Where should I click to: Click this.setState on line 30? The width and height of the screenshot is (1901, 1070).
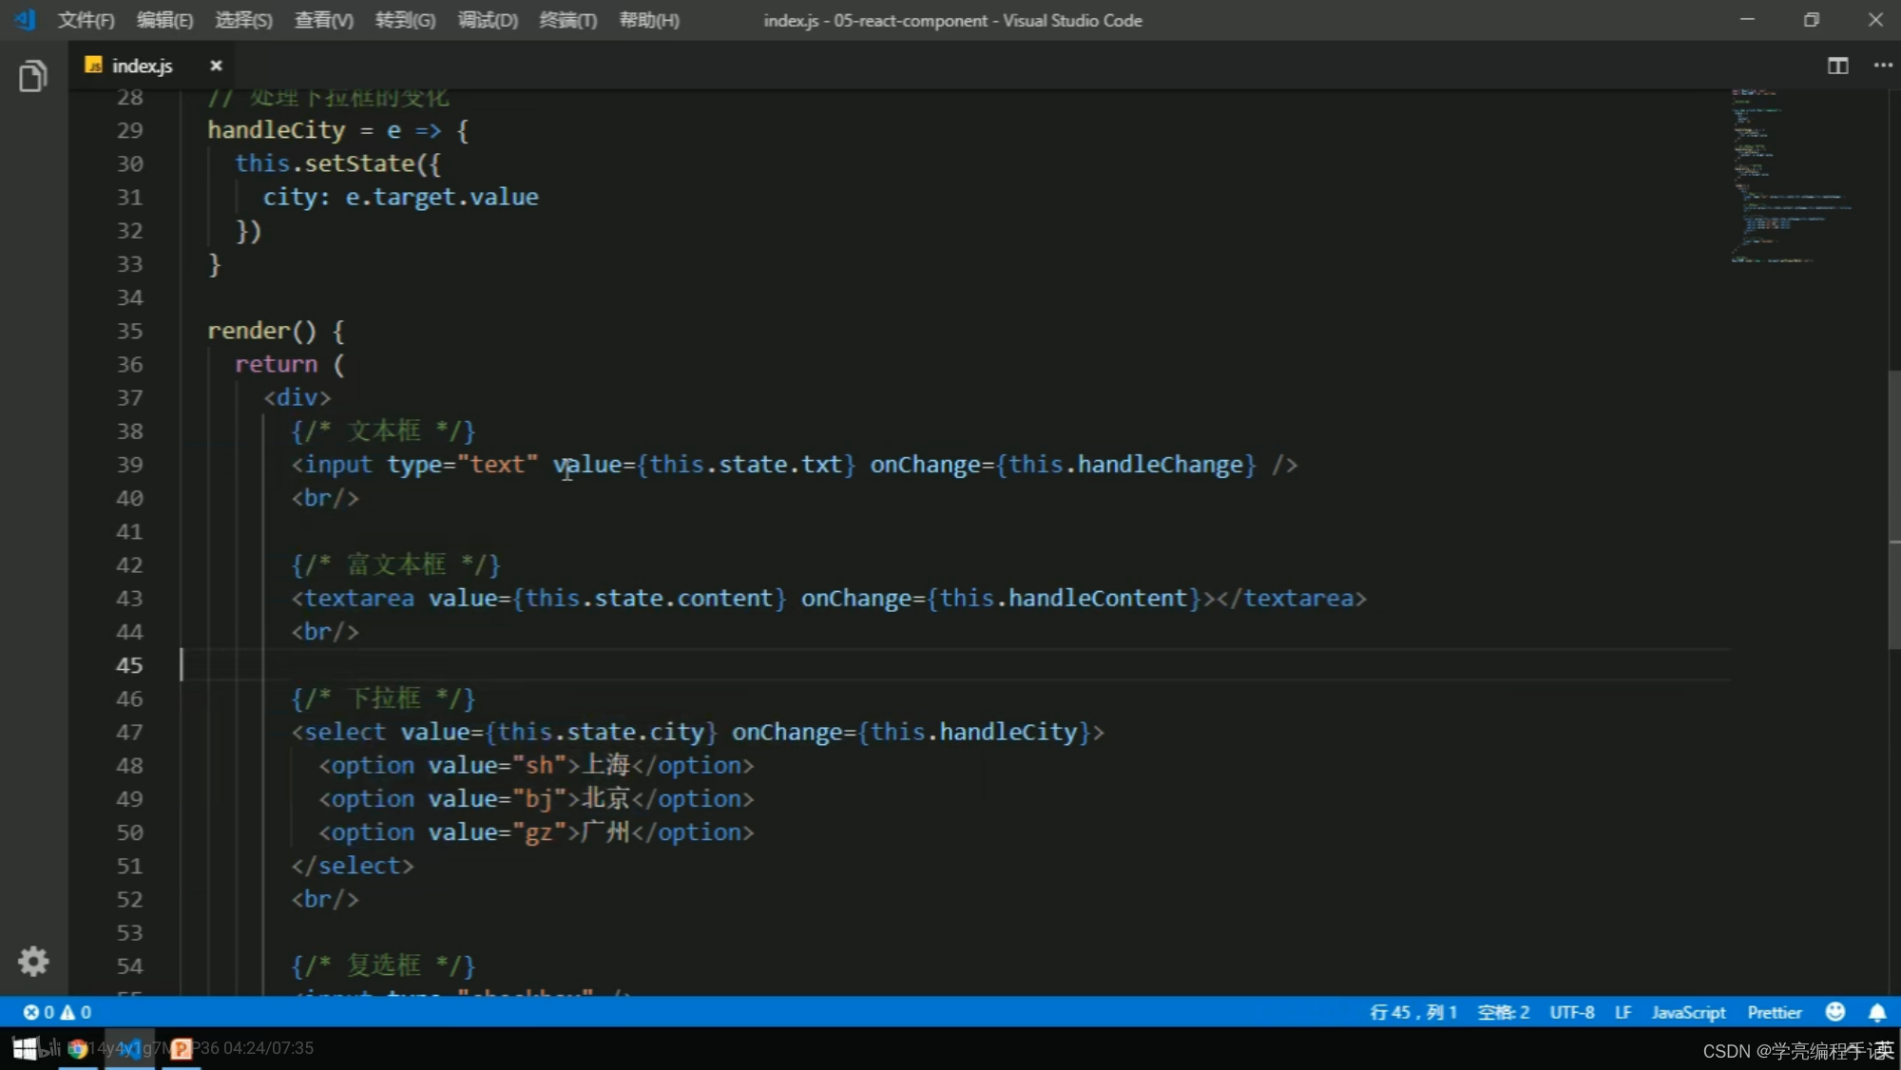click(x=325, y=163)
